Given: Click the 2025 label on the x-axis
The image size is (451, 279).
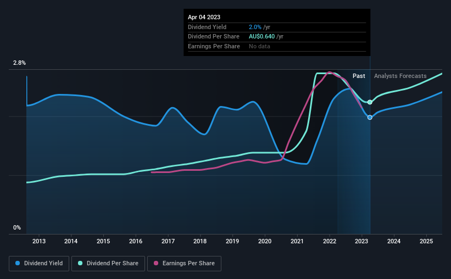Looking at the screenshot, I should (x=426, y=241).
